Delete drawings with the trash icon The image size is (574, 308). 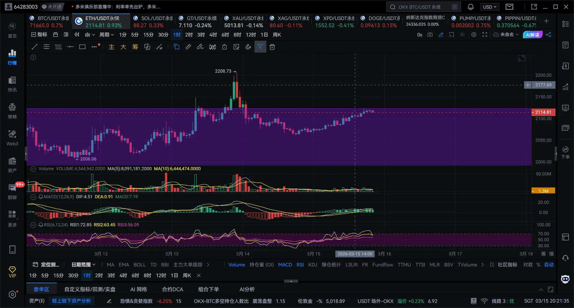(272, 47)
